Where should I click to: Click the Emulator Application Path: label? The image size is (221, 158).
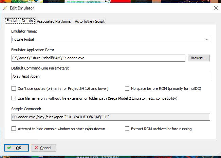[33, 50]
